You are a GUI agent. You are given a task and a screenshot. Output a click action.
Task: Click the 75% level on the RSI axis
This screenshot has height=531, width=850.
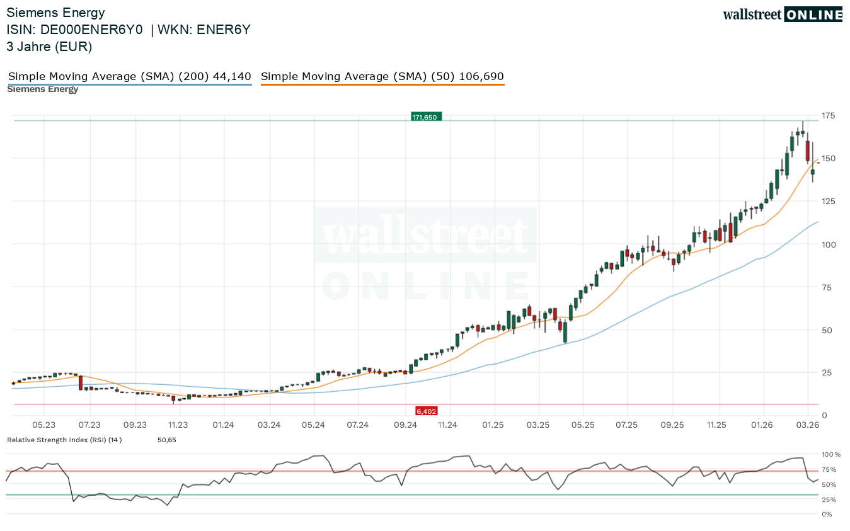[829, 470]
